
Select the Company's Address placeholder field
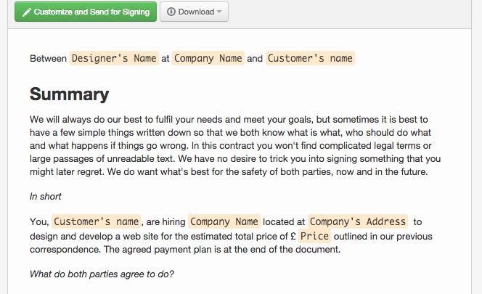pyautogui.click(x=358, y=221)
